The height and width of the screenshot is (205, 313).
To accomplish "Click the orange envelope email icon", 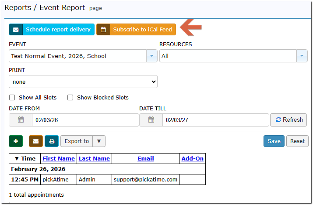I will pyautogui.click(x=36, y=141).
